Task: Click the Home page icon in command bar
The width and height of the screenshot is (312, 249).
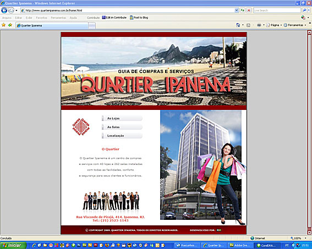Action: click(x=238, y=25)
